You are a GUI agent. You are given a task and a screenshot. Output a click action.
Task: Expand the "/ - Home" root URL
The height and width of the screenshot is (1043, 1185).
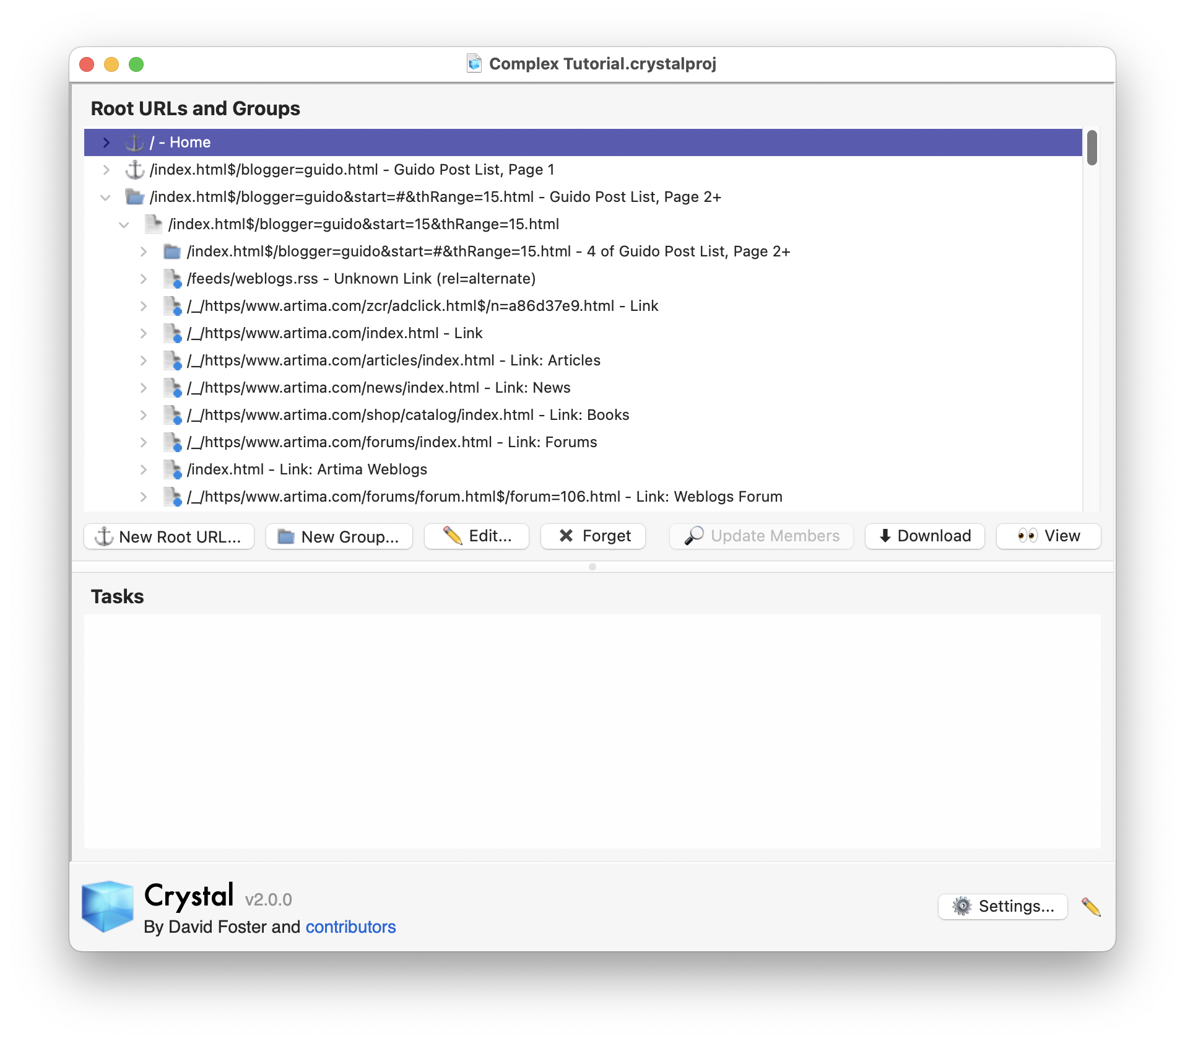click(106, 142)
